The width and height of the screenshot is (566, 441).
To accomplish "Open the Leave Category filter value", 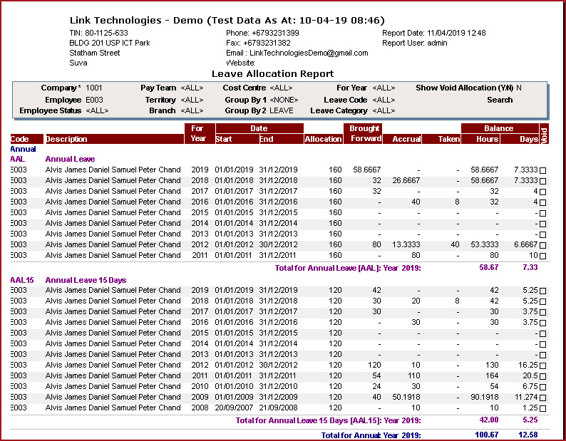I will tap(384, 111).
